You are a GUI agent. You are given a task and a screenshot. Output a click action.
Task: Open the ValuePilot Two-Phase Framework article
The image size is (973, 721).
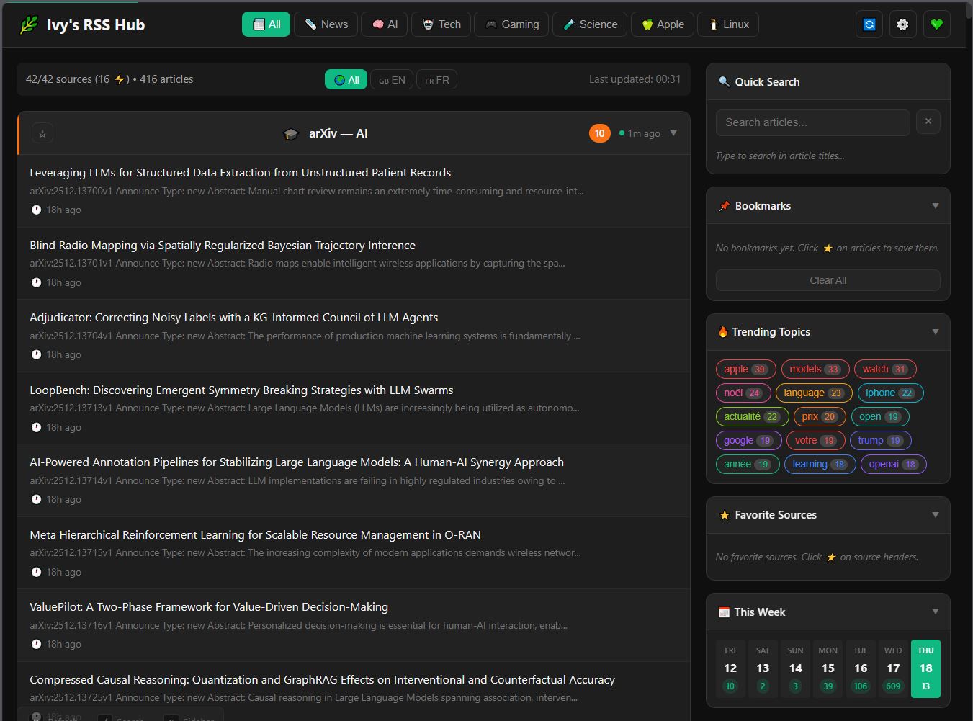coord(209,607)
